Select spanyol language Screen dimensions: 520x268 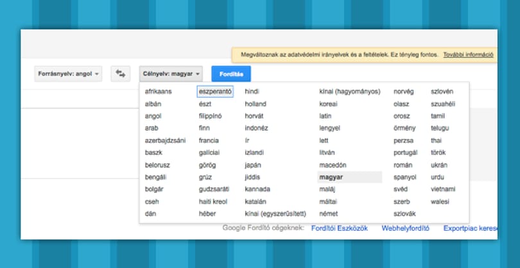click(404, 177)
